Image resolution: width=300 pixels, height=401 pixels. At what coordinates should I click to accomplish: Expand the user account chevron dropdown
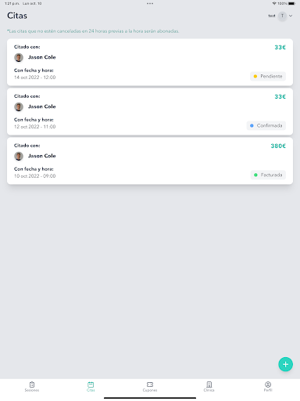tap(291, 16)
